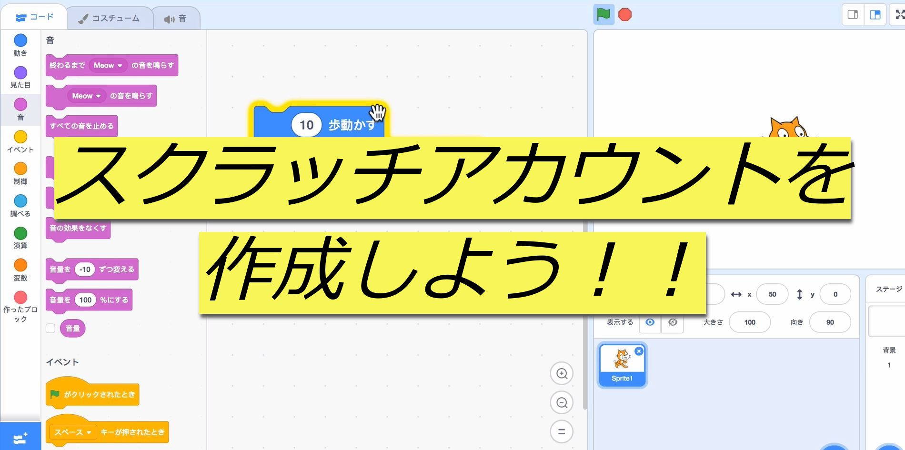The width and height of the screenshot is (905, 450).
Task: Open the コスチューム tab
Action: [110, 19]
